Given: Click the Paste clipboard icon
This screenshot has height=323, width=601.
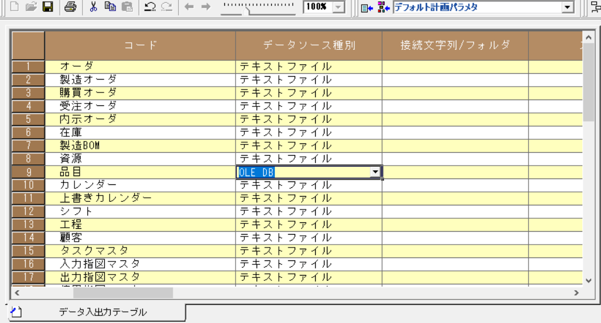Looking at the screenshot, I should click(127, 6).
